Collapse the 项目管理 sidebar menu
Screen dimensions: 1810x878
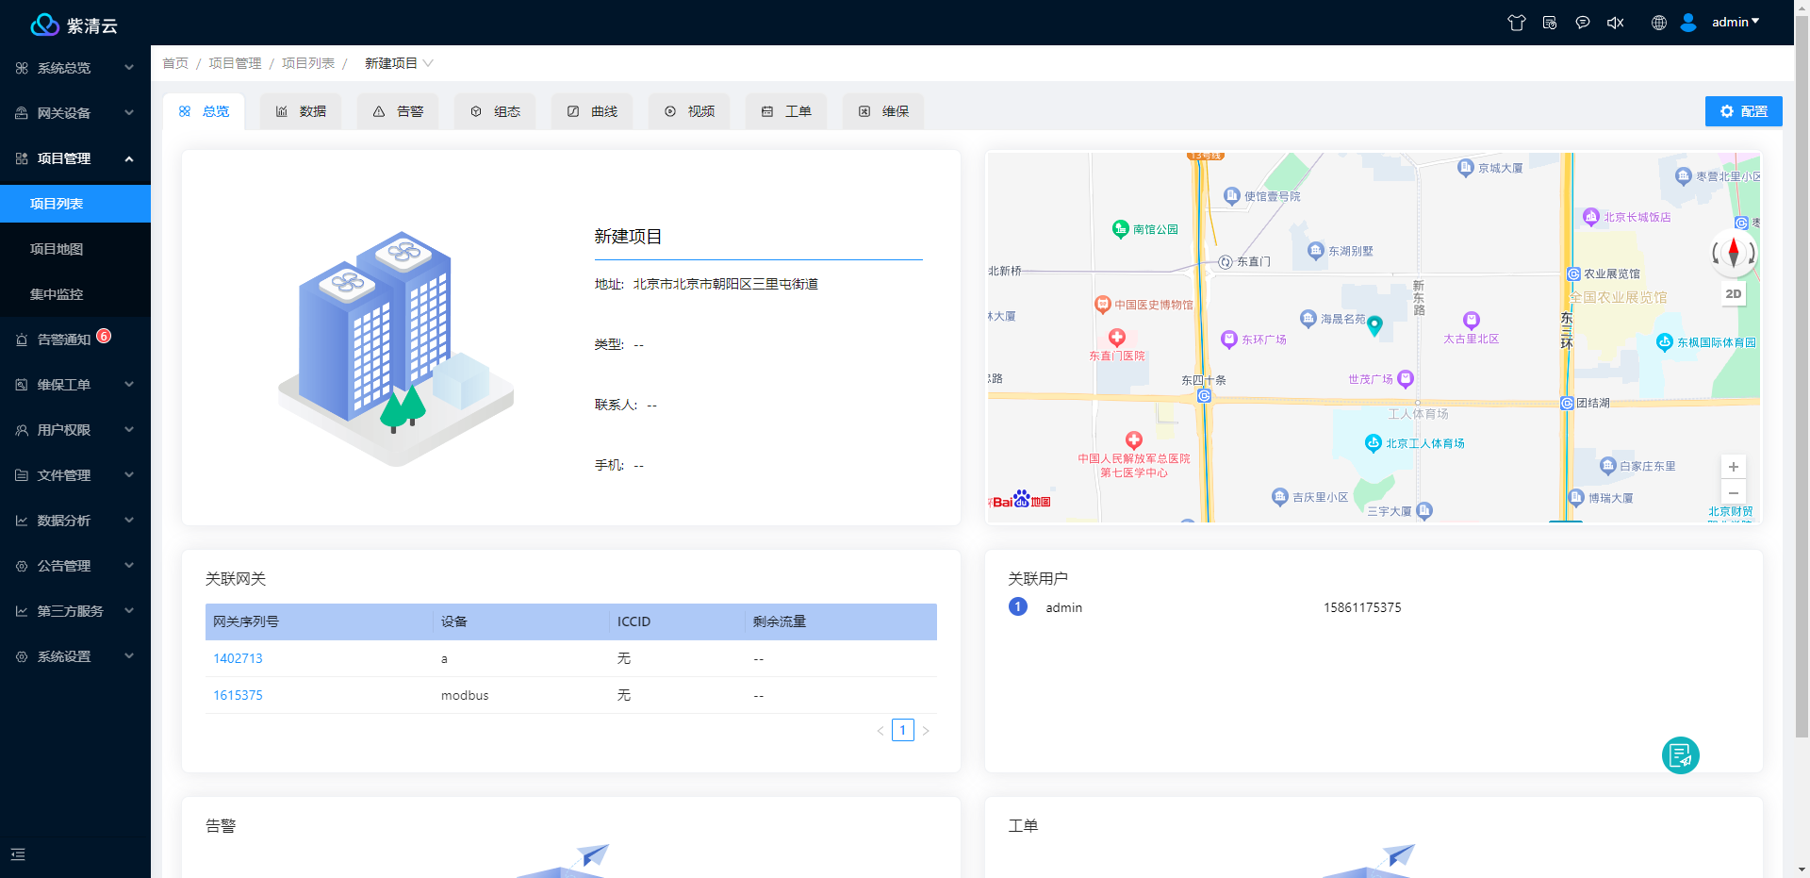pos(75,158)
